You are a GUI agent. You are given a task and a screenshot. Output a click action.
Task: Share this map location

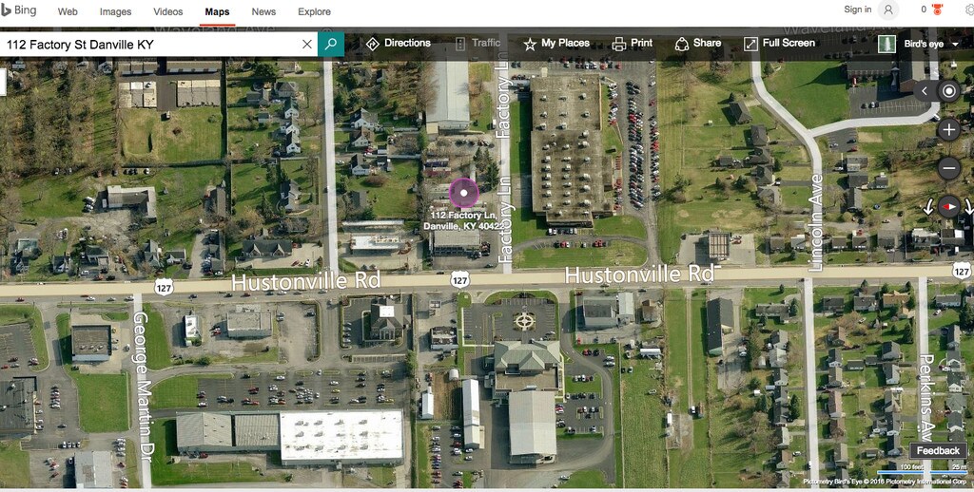(697, 44)
